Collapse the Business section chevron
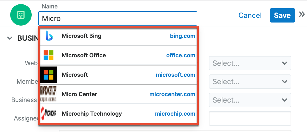Viewport: 307px width, 132px height. [x=10, y=38]
